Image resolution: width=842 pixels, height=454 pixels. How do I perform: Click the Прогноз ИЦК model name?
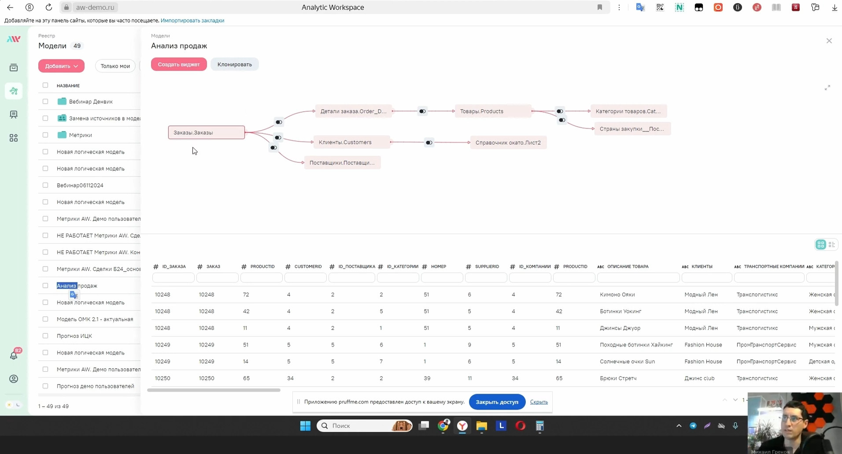tap(74, 336)
